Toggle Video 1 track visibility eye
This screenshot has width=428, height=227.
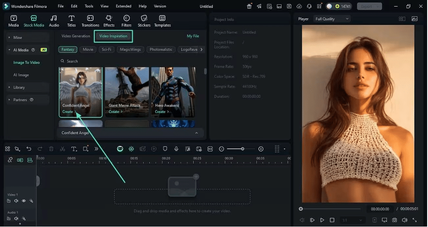[24, 201]
